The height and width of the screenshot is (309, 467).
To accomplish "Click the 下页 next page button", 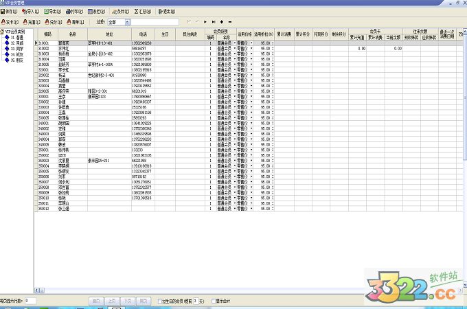I will pos(128,301).
